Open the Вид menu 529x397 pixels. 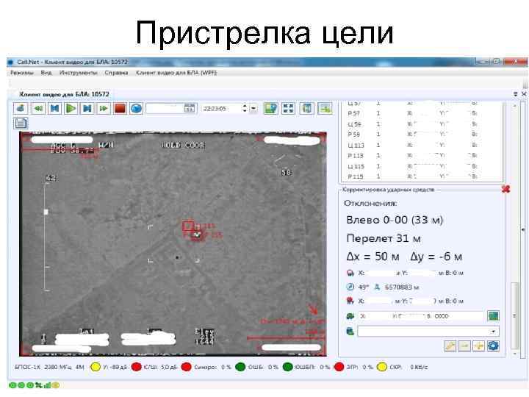46,73
